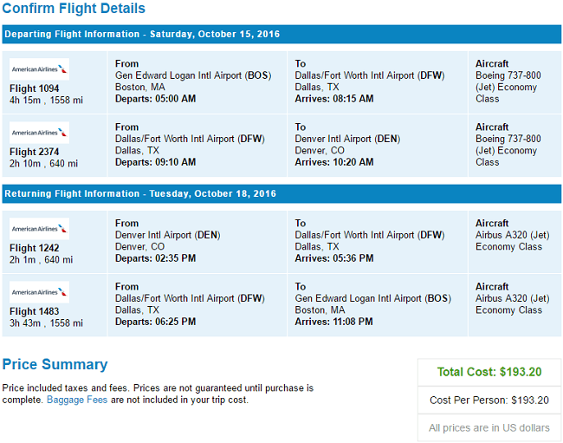Click the American Airlines logo for Flight 1483
Image resolution: width=563 pixels, height=443 pixels.
click(39, 292)
